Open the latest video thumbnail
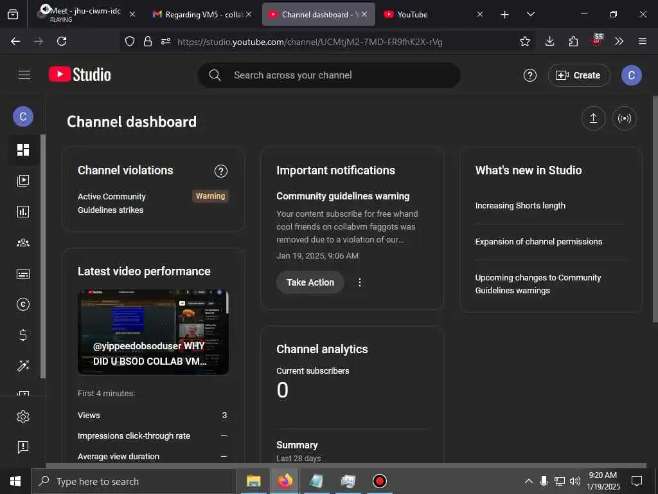The height and width of the screenshot is (494, 658). point(153,331)
